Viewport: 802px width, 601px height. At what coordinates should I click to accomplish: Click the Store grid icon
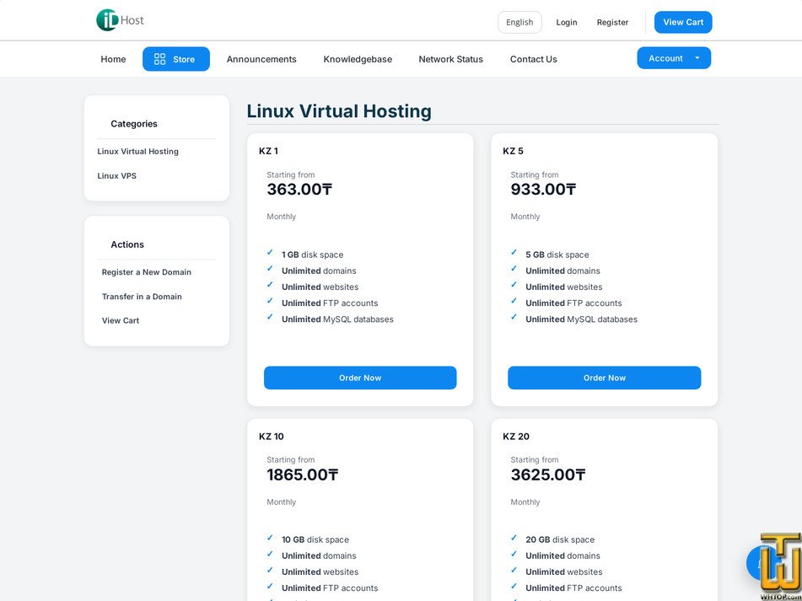(x=159, y=59)
